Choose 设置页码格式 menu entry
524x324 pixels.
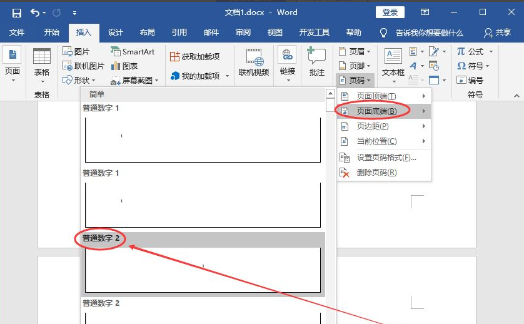(386, 158)
